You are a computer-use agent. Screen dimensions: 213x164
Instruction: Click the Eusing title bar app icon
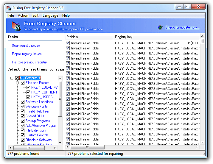pyautogui.click(x=9, y=8)
